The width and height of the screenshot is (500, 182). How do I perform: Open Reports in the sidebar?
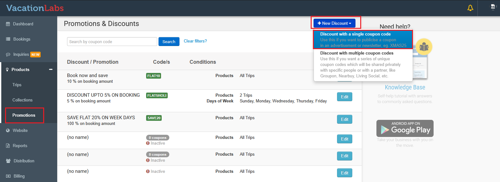20,146
